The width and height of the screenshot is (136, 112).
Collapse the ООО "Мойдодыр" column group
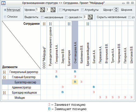(44, 24)
